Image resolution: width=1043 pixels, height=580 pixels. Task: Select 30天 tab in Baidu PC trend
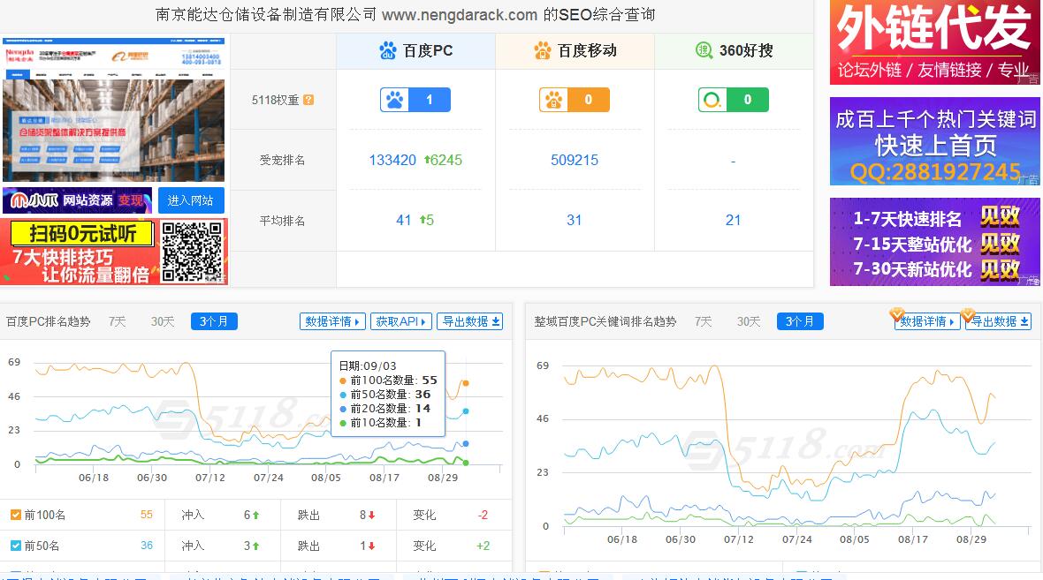[x=163, y=321]
